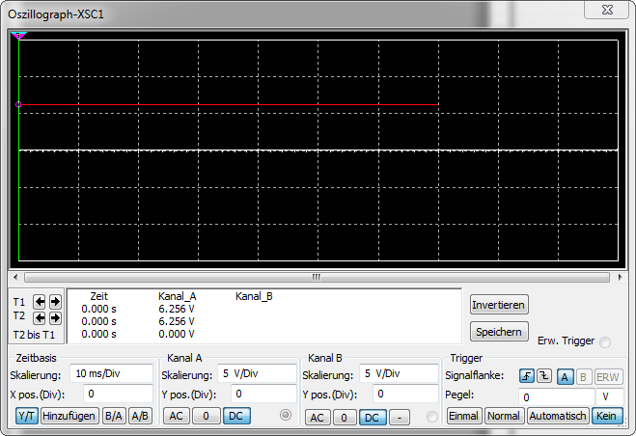
Task: Click Kanal B radio indicator
Action: tap(432, 417)
